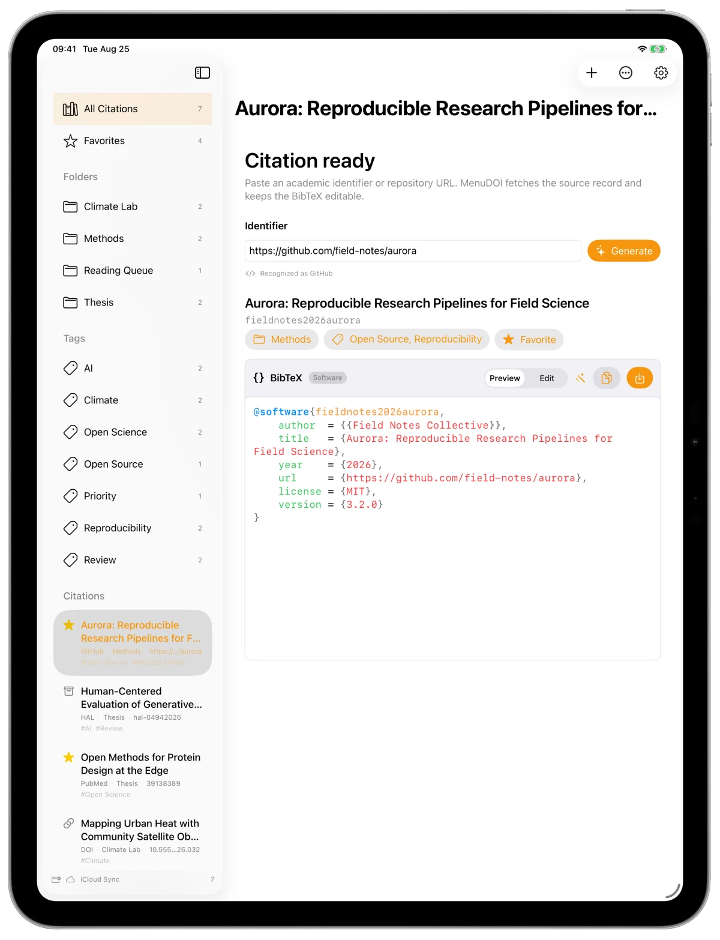Click the 09:41 clock in status bar
The height and width of the screenshot is (940, 720).
pos(64,49)
